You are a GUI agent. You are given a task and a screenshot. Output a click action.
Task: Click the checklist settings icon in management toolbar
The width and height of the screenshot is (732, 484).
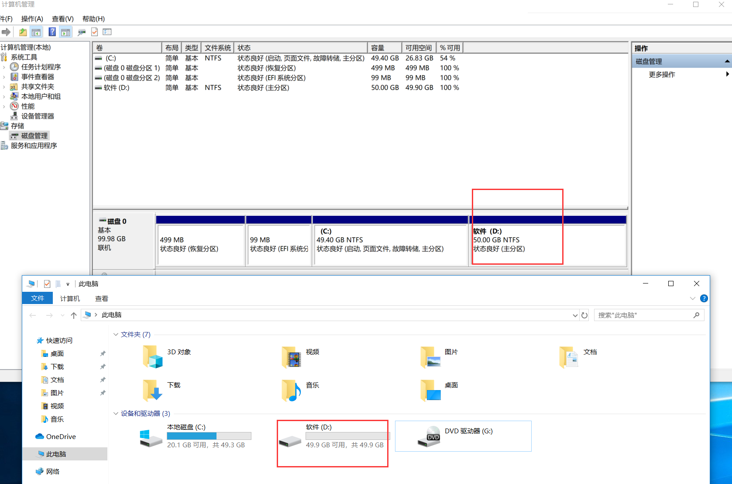coord(107,32)
